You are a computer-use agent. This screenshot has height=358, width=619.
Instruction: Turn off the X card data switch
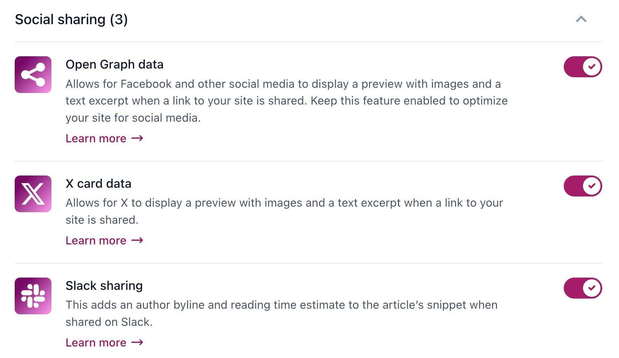click(583, 186)
